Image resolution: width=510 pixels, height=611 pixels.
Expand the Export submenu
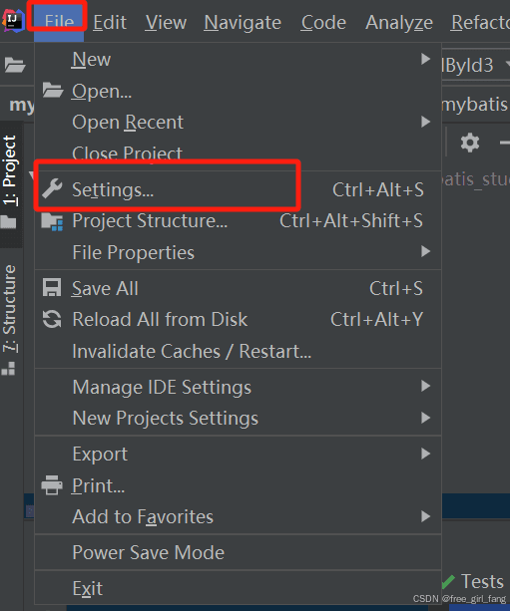point(238,454)
